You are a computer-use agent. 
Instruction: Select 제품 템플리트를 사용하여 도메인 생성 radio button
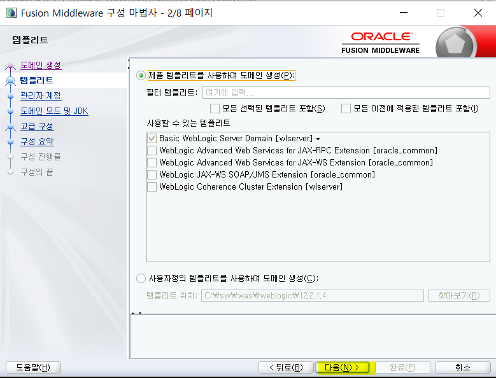pos(141,76)
